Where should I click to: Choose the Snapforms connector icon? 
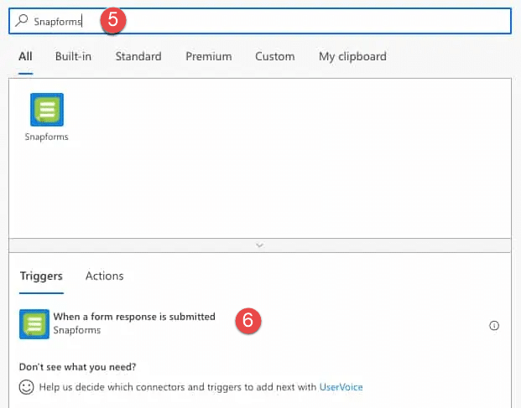tap(47, 110)
